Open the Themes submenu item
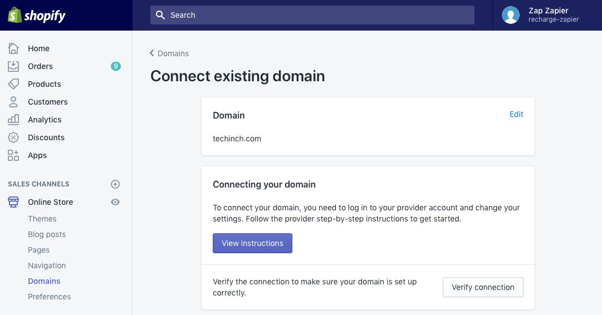This screenshot has height=315, width=602. (x=42, y=219)
